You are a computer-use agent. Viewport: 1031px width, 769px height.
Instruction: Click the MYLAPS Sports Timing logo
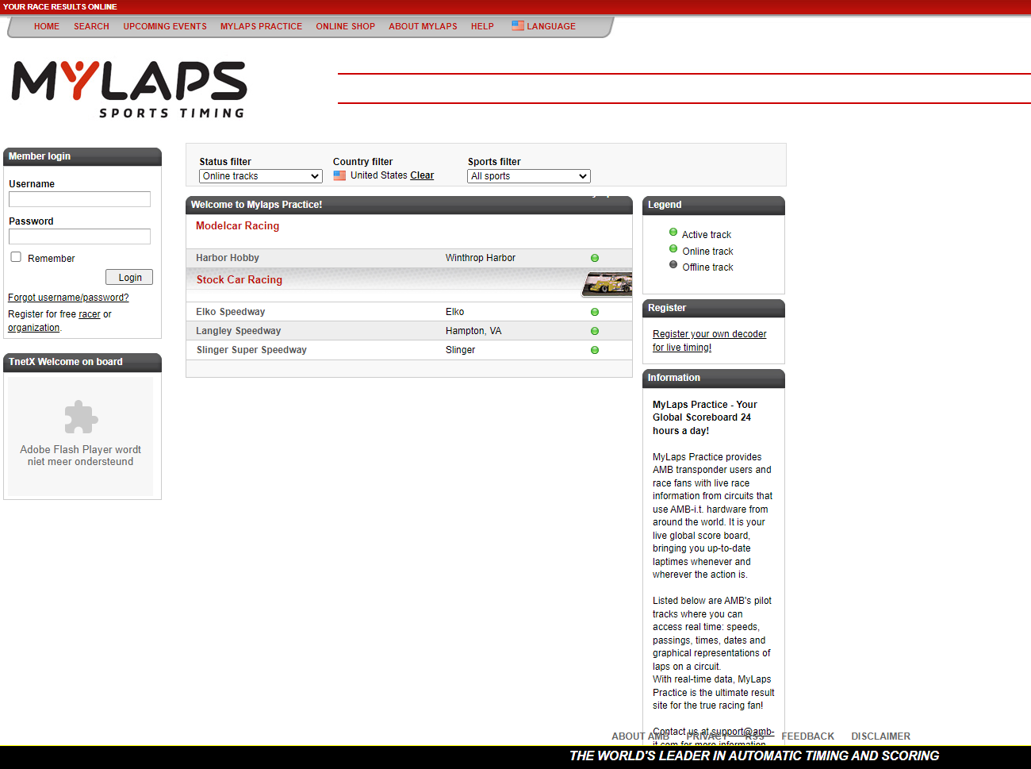point(129,89)
